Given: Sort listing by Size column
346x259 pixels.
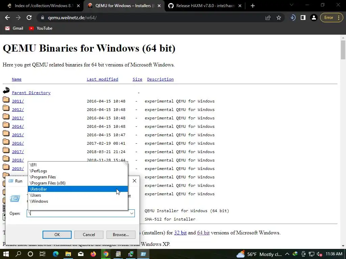Looking at the screenshot, I should click(137, 79).
